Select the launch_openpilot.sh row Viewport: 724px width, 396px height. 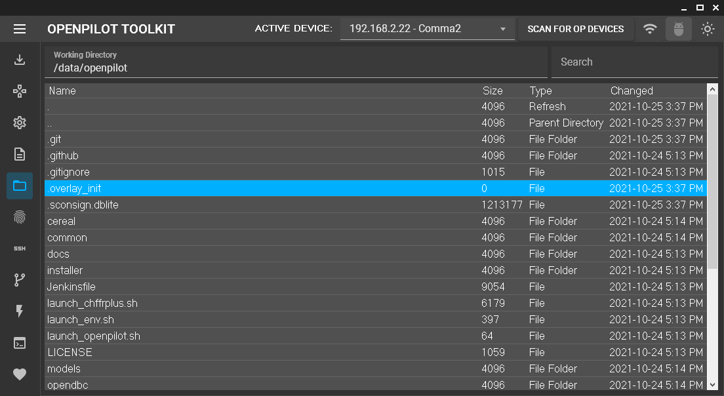pyautogui.click(x=375, y=336)
